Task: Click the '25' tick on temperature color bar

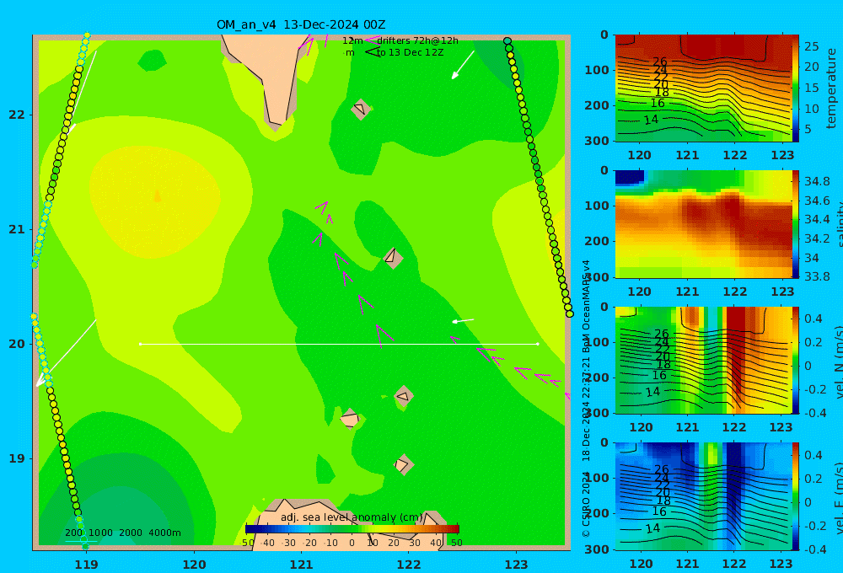Action: 812,46
